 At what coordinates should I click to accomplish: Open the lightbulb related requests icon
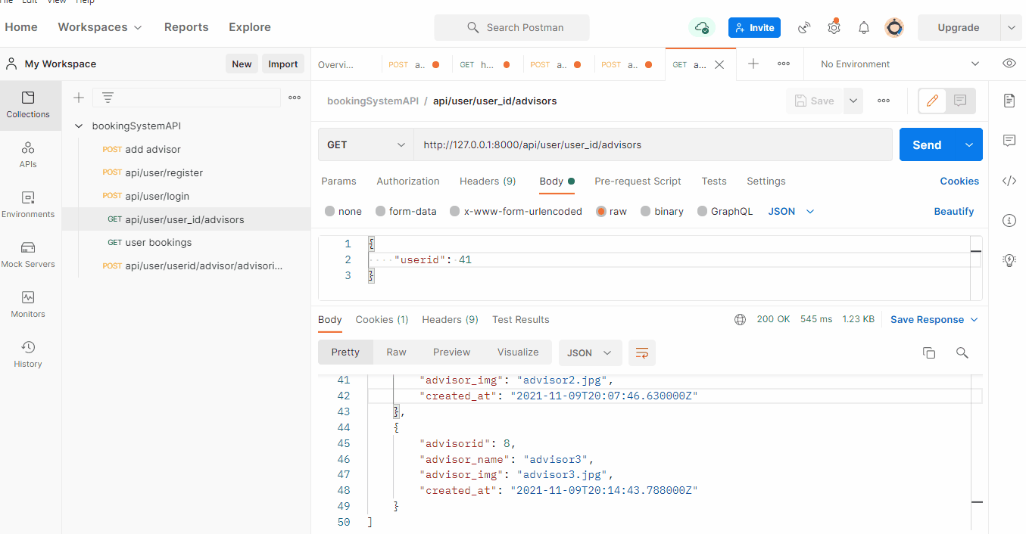pos(1009,261)
